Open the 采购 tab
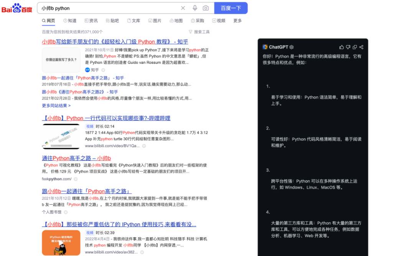The image size is (414, 256). tap(197, 21)
